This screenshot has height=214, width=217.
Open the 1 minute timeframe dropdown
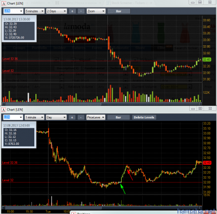35,117
